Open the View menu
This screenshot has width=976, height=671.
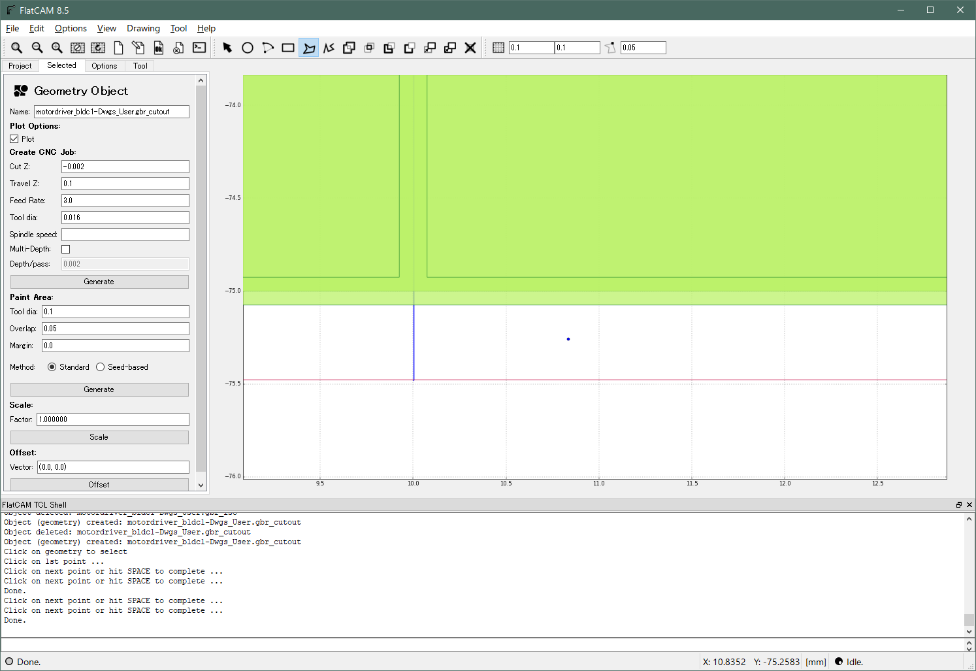pyautogui.click(x=106, y=28)
